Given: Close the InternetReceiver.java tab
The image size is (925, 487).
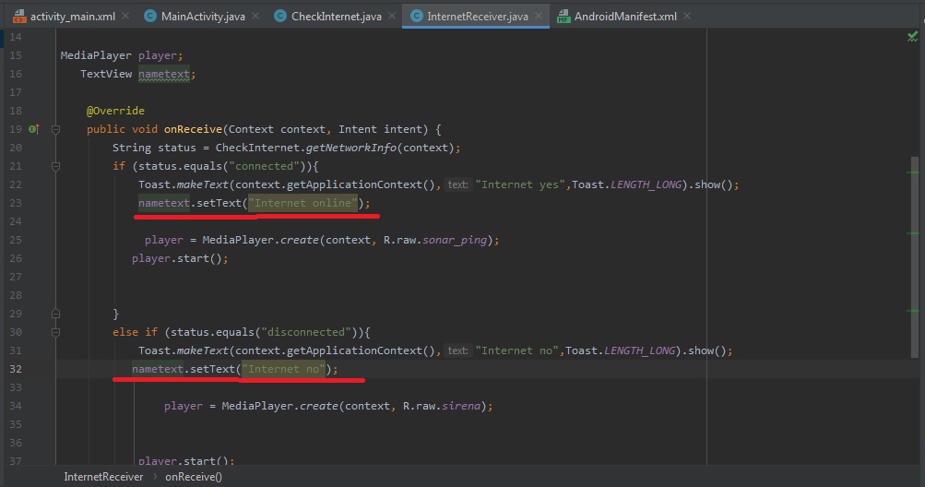Looking at the screenshot, I should [x=538, y=17].
